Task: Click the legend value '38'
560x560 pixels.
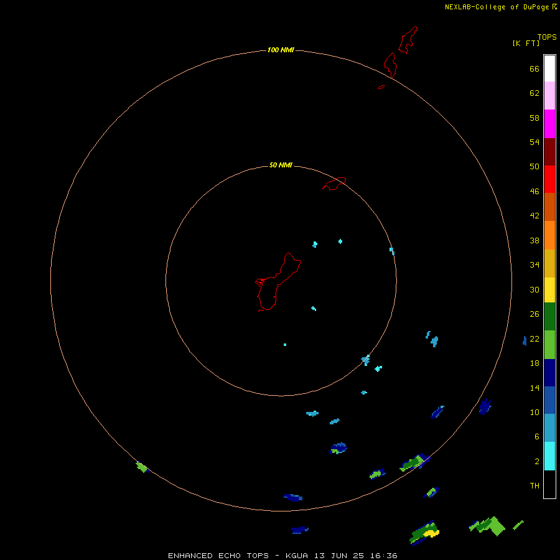Action: click(x=534, y=240)
